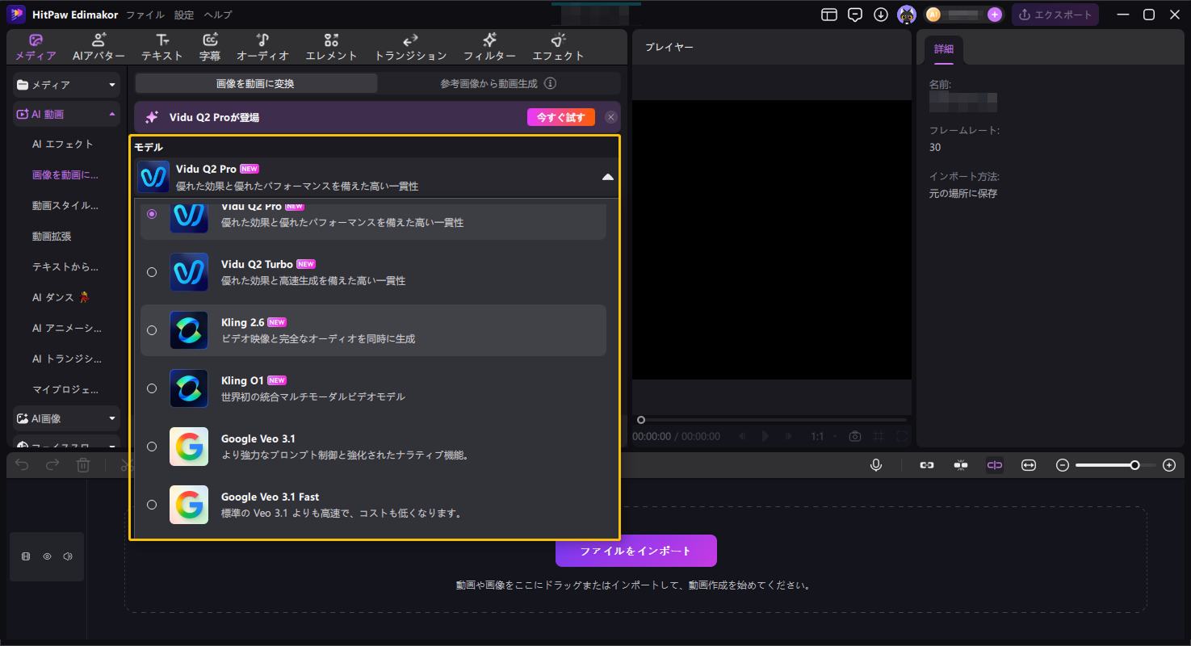1191x646 pixels.
Task: Click the ファイルをインポート button
Action: click(x=635, y=550)
